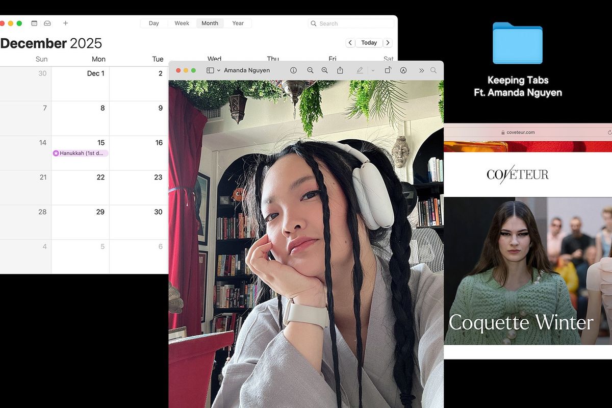Toggle the calendar list panel in Calendar

34,23
